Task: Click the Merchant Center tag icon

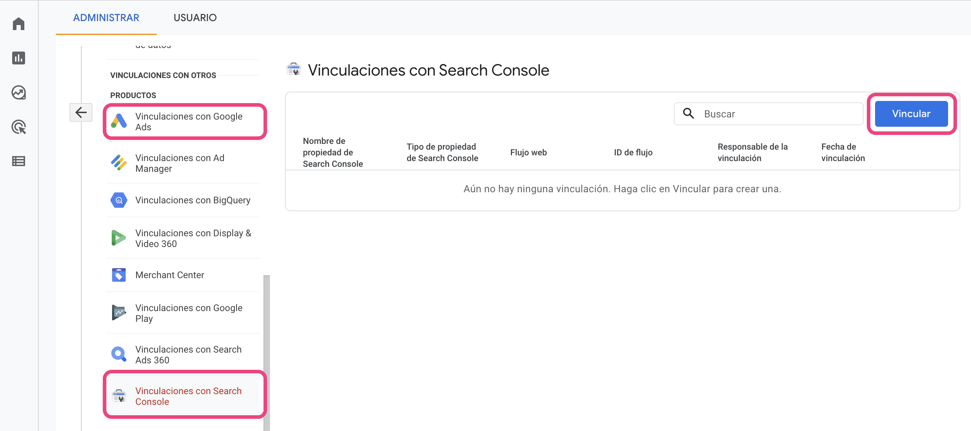Action: pos(119,275)
